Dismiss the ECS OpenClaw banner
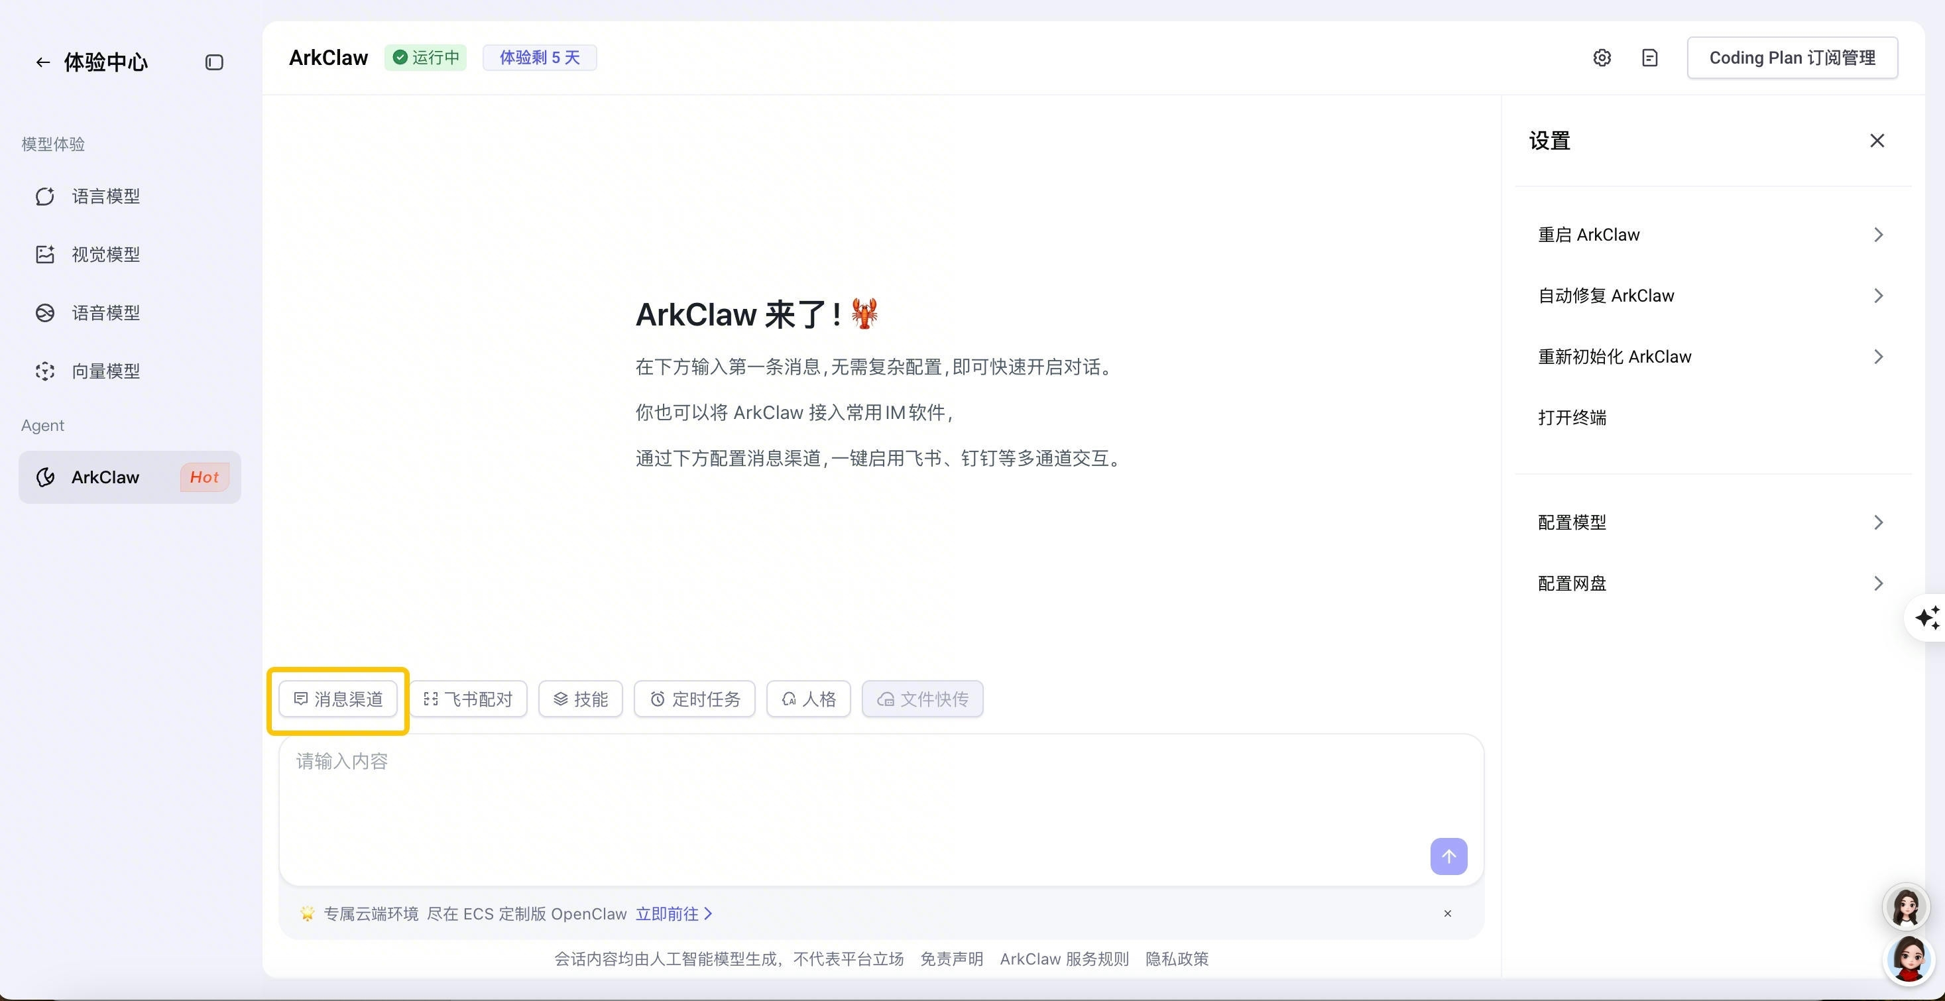 1447,913
